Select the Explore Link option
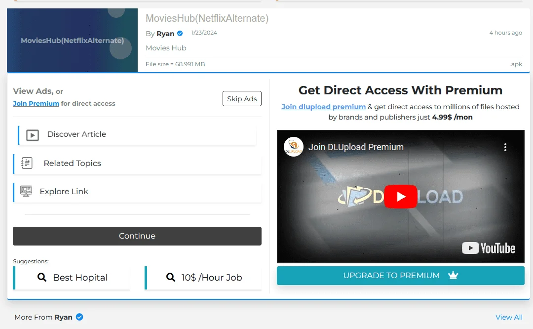 click(x=137, y=192)
